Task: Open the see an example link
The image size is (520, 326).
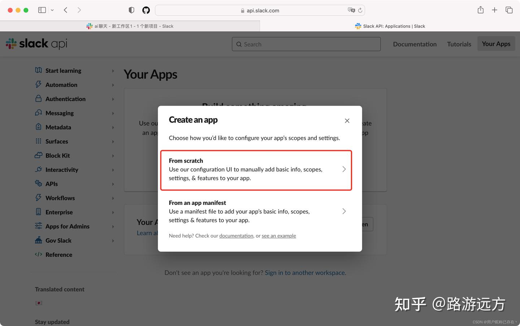Action: coord(279,236)
